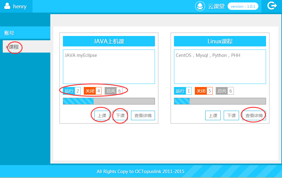Click the Linux课程 progress bar

coord(220,101)
